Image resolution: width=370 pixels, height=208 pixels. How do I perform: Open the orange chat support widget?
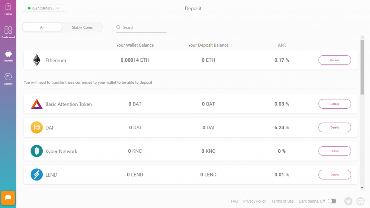click(8, 198)
